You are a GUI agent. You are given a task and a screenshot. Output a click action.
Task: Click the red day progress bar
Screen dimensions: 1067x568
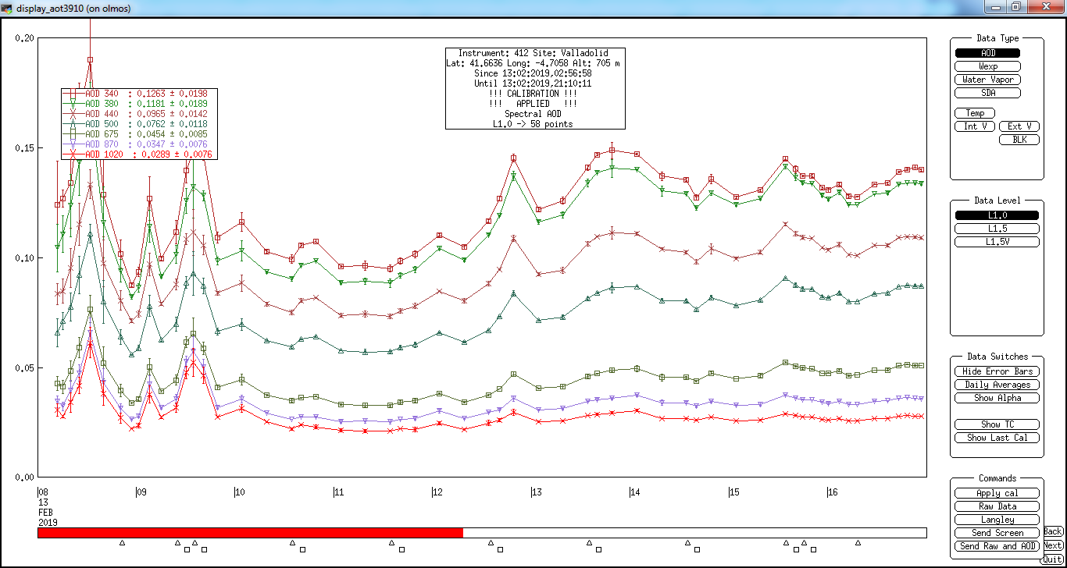(250, 533)
